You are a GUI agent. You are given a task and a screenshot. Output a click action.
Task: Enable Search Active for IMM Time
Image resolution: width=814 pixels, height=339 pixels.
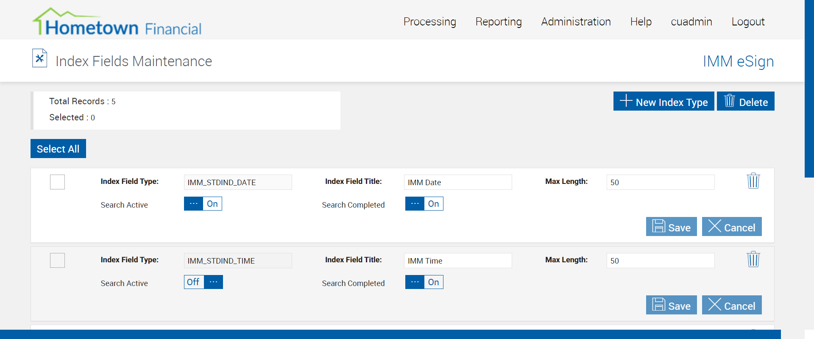tap(203, 282)
